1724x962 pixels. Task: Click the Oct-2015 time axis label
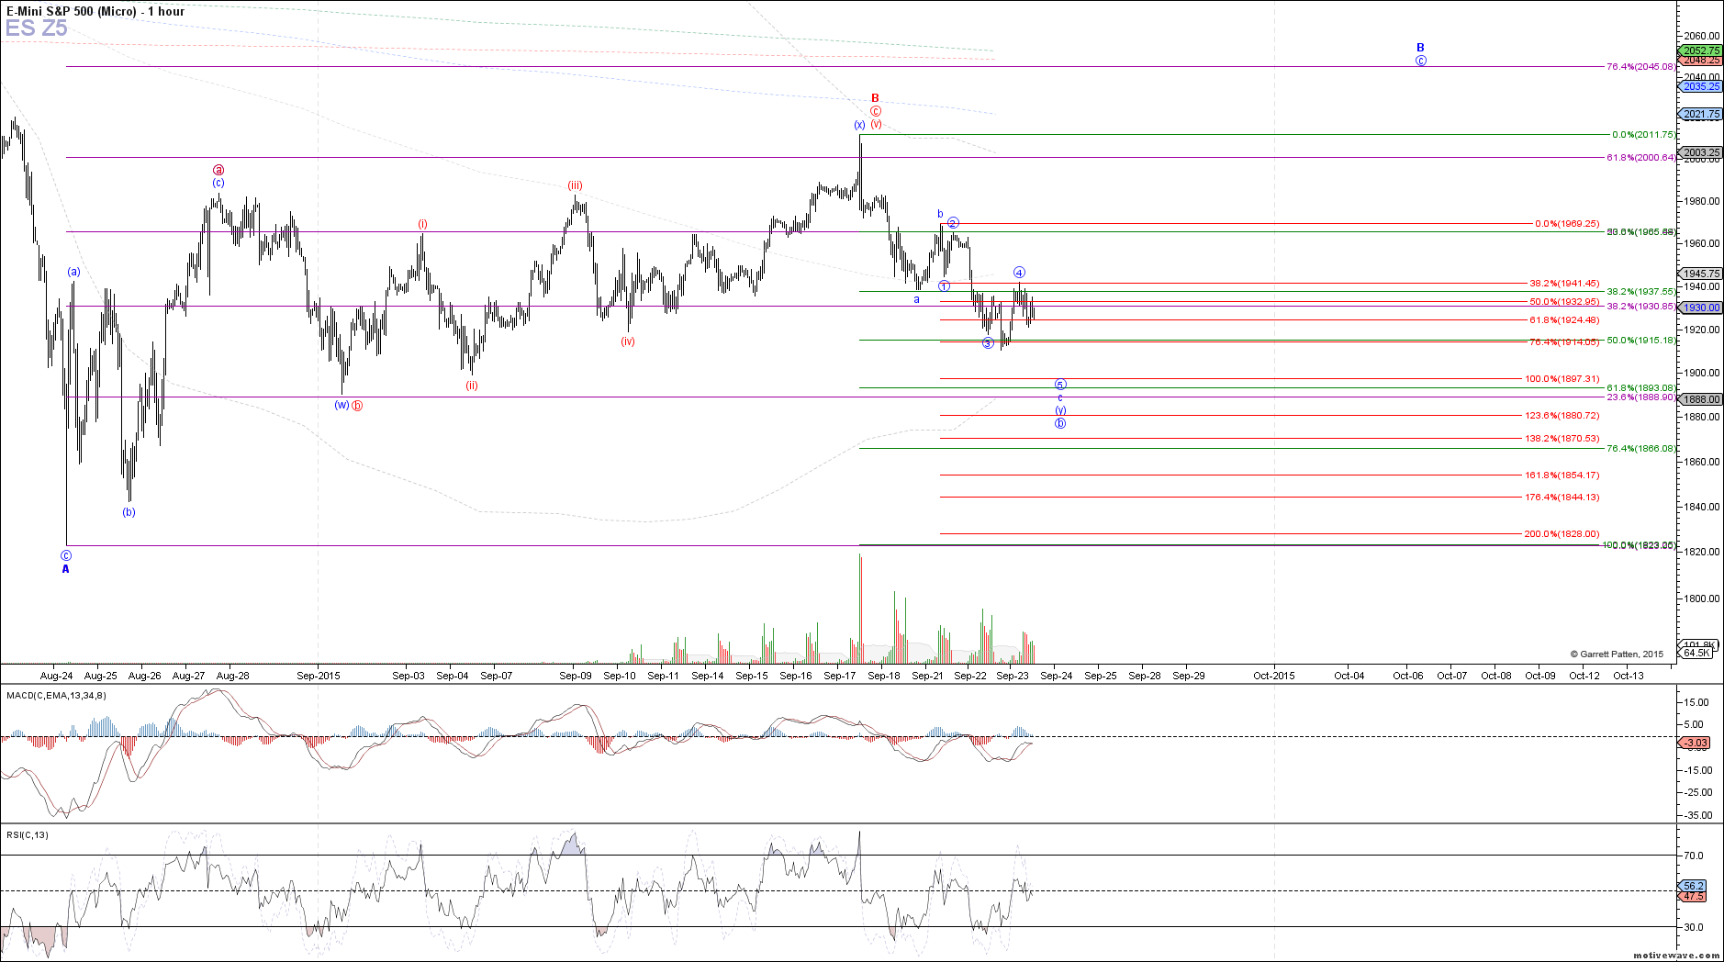(x=1273, y=676)
